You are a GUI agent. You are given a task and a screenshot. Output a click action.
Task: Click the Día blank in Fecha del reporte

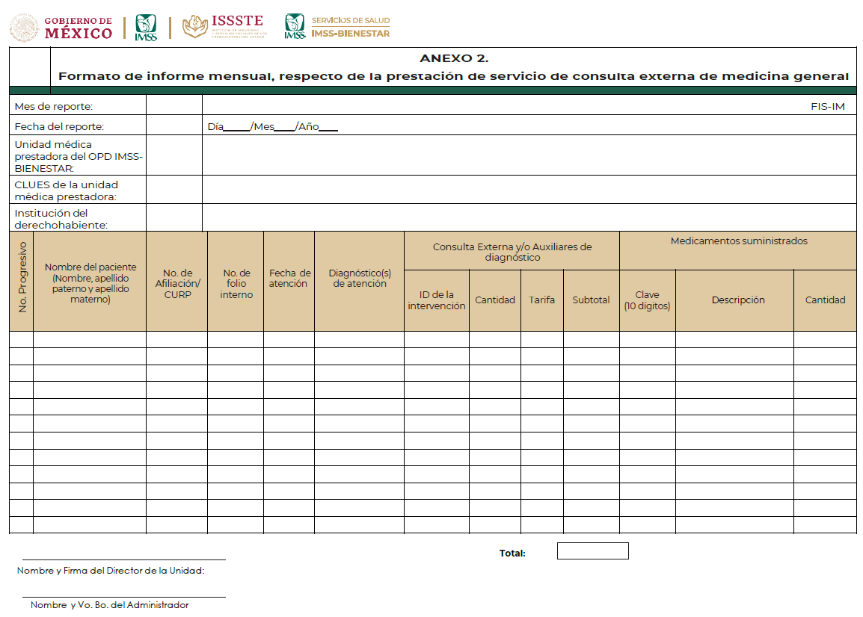pyautogui.click(x=237, y=128)
